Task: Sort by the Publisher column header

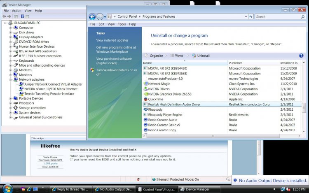Action: click(253, 63)
